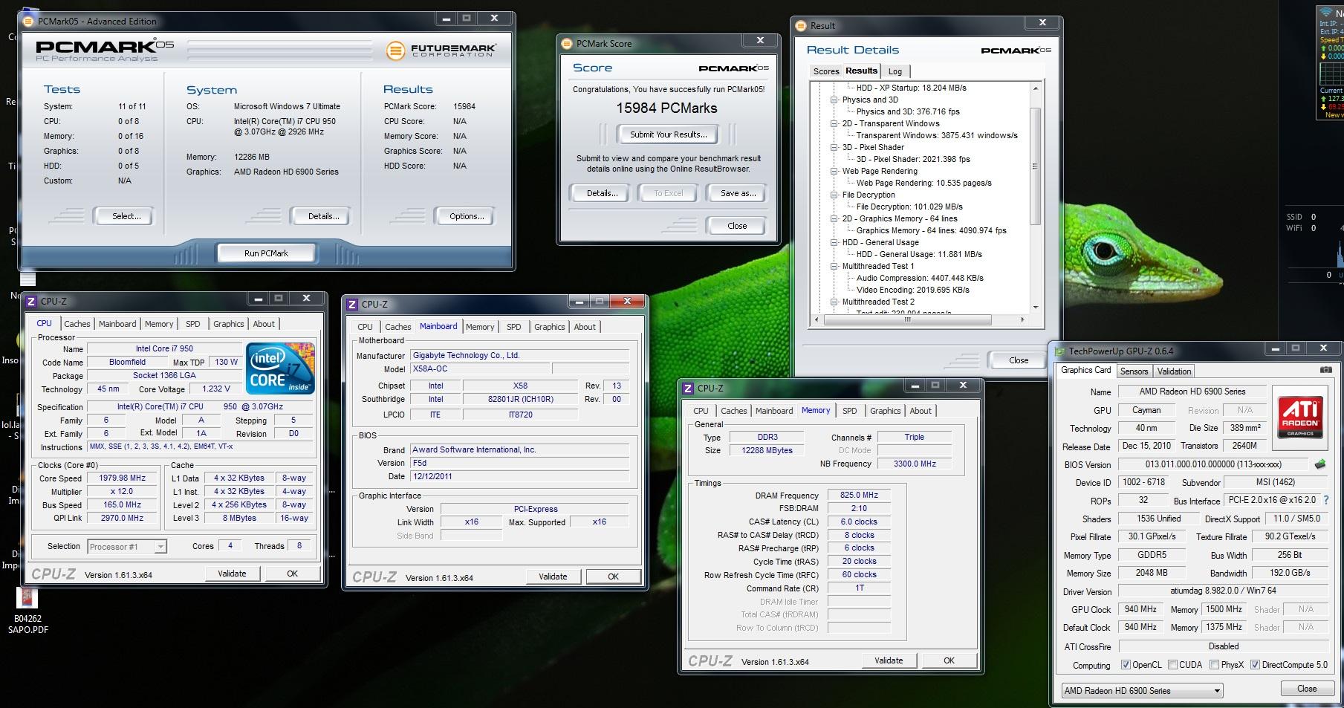Click the DRAM Frequency value 825.0 MHz
This screenshot has width=1344, height=708.
coord(859,496)
